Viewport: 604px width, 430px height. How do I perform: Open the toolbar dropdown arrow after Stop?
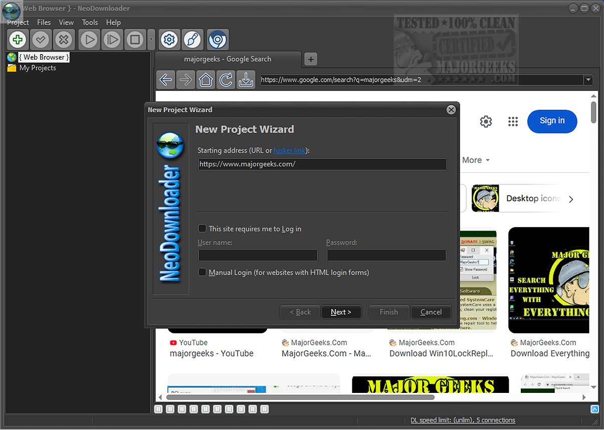[x=151, y=40]
